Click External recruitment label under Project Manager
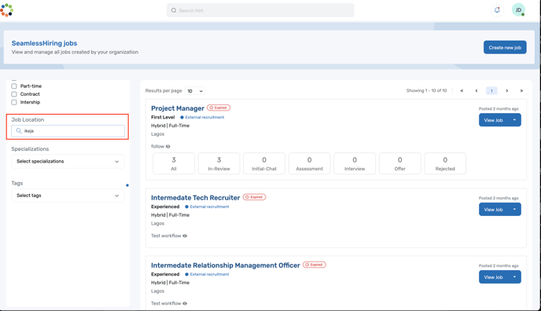 click(204, 118)
